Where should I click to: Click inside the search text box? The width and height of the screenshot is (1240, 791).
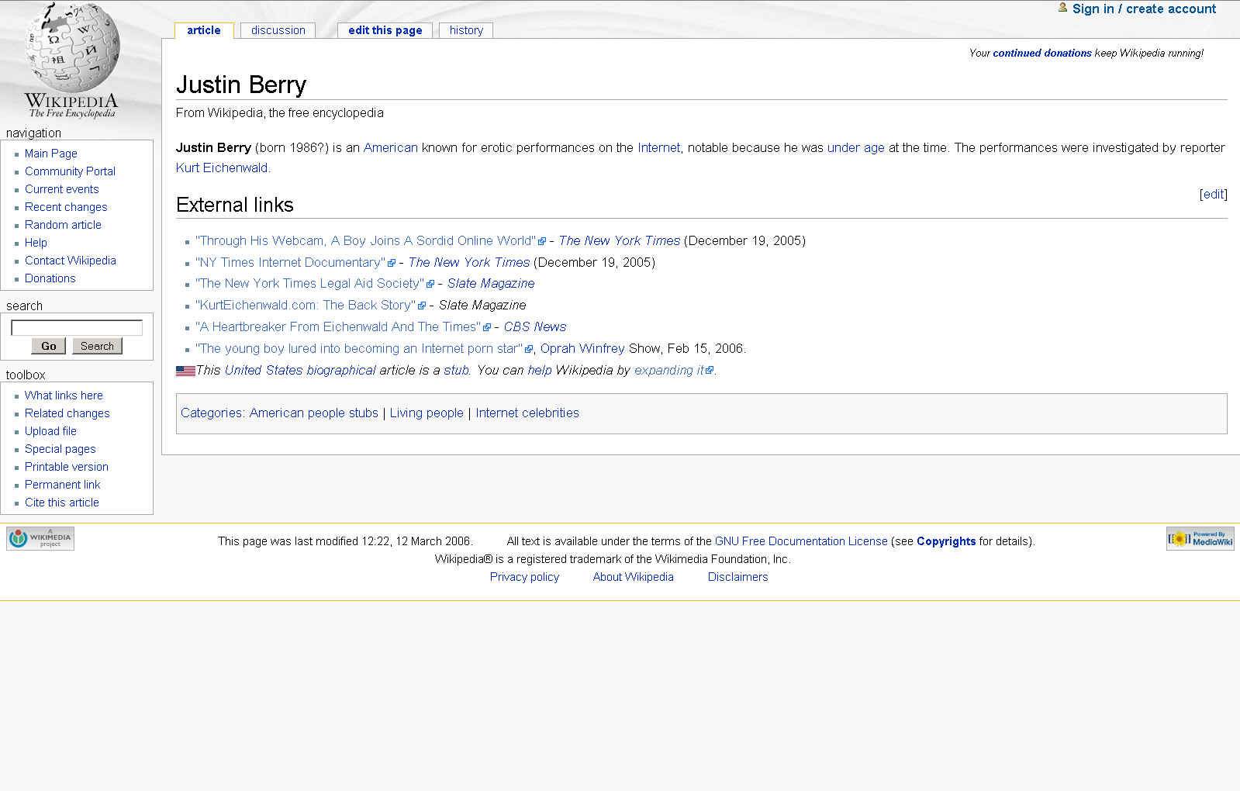(77, 327)
